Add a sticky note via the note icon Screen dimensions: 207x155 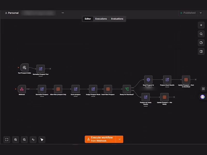tap(201, 43)
